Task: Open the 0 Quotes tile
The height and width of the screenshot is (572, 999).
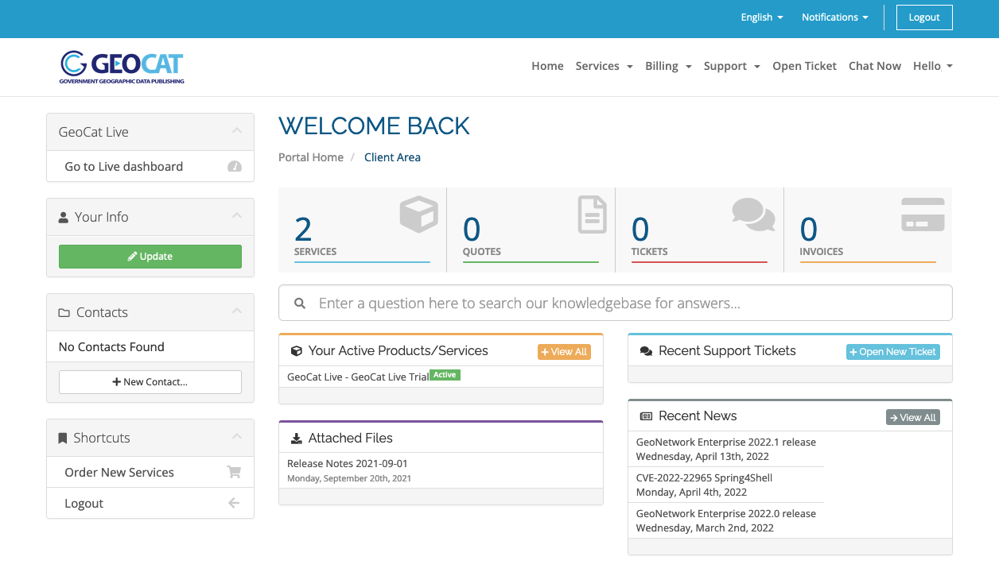Action: (x=531, y=230)
